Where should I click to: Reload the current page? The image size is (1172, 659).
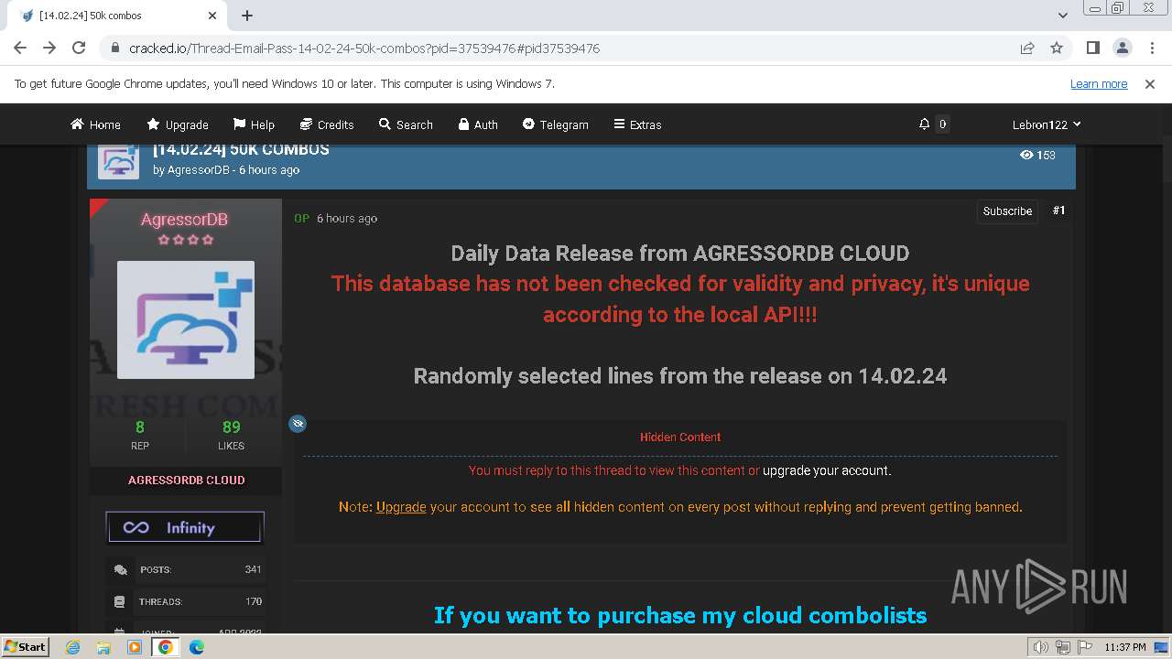[79, 48]
